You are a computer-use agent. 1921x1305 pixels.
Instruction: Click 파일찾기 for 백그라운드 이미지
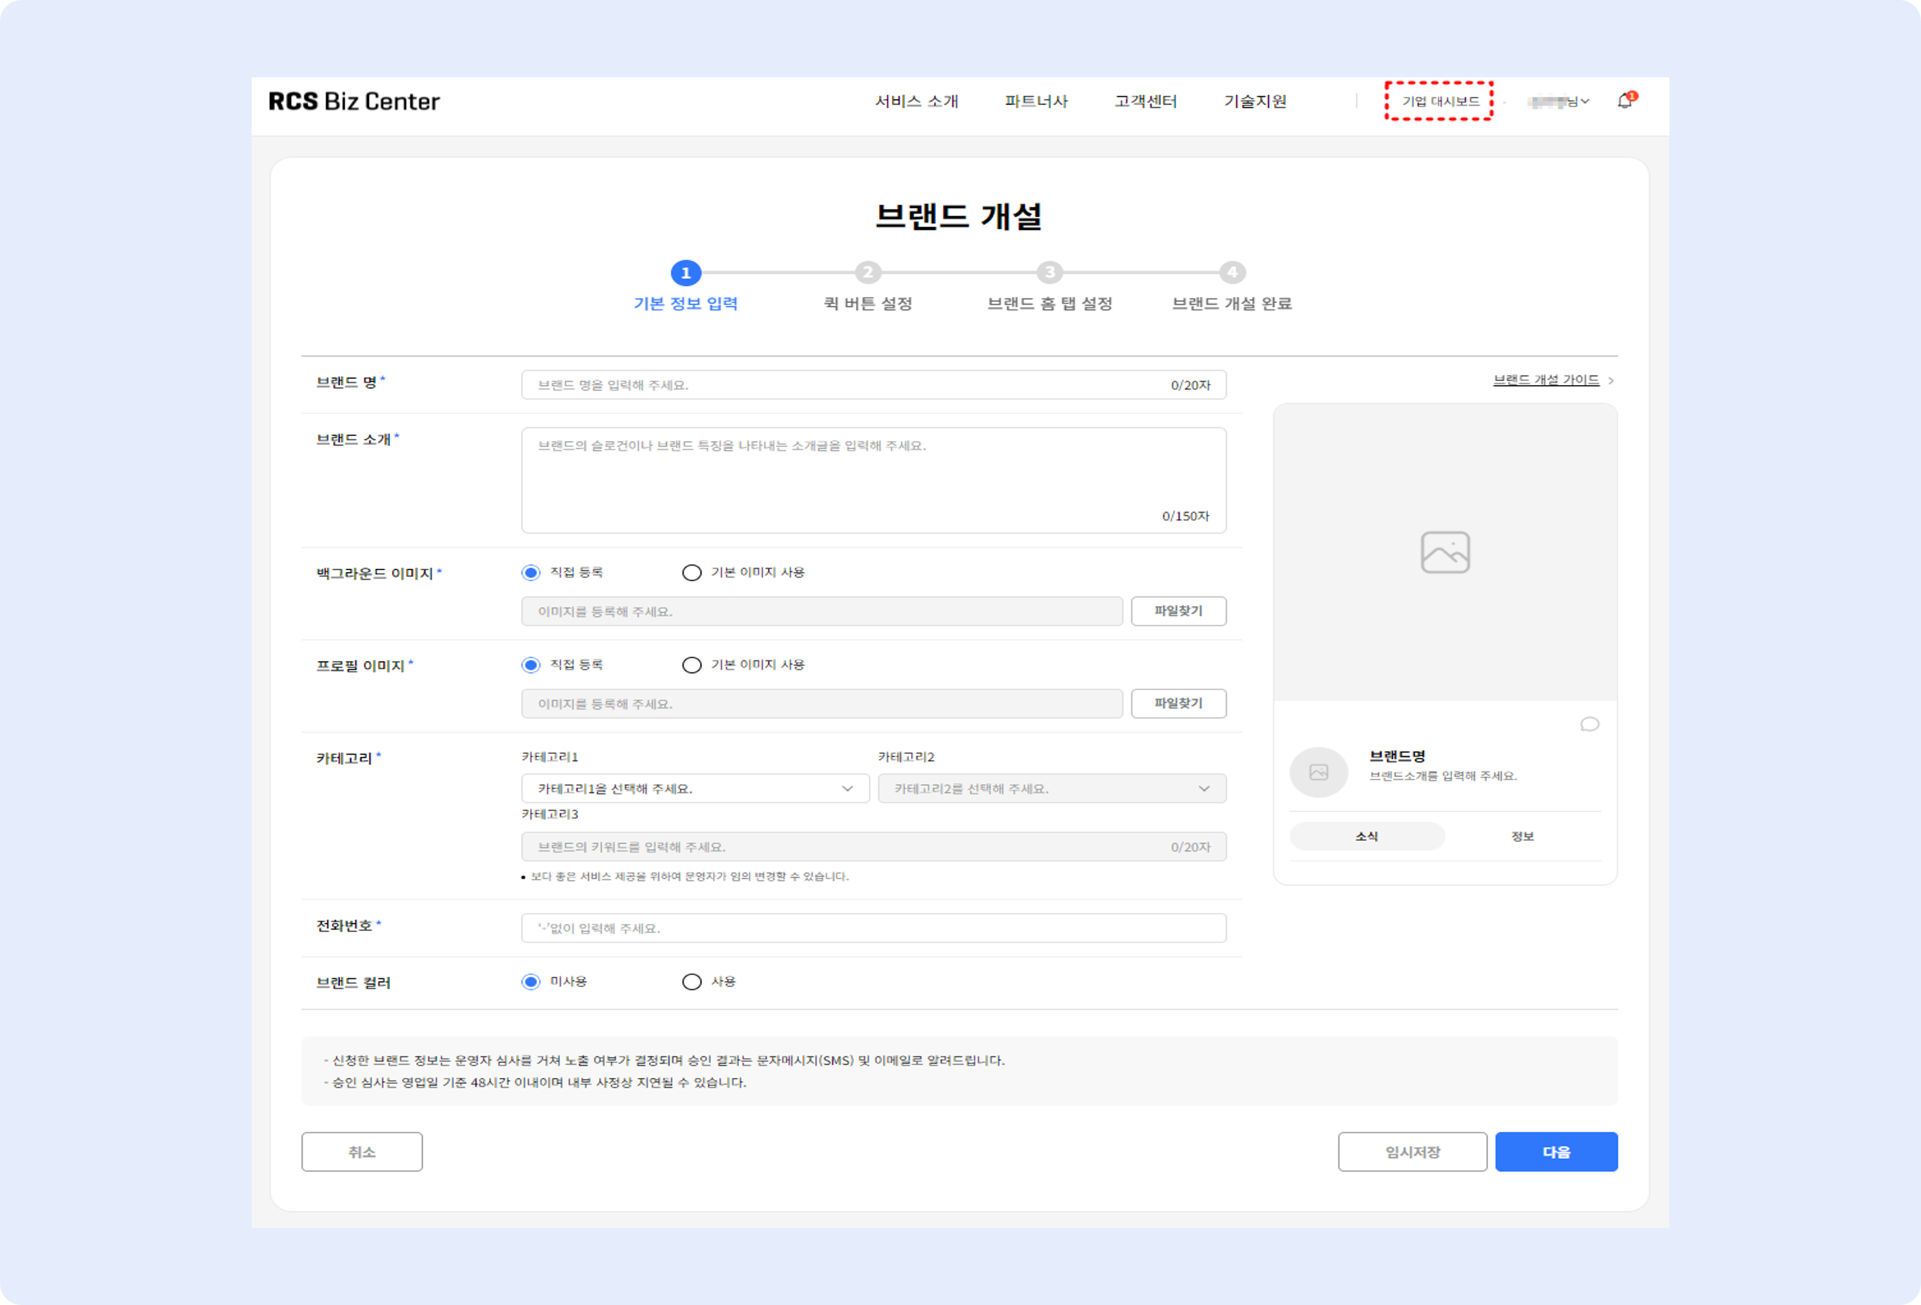click(x=1178, y=610)
